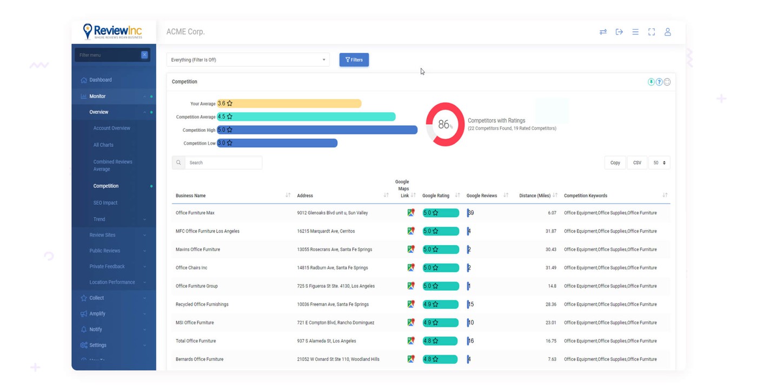Open the hamburger menu icon in header

pyautogui.click(x=635, y=32)
